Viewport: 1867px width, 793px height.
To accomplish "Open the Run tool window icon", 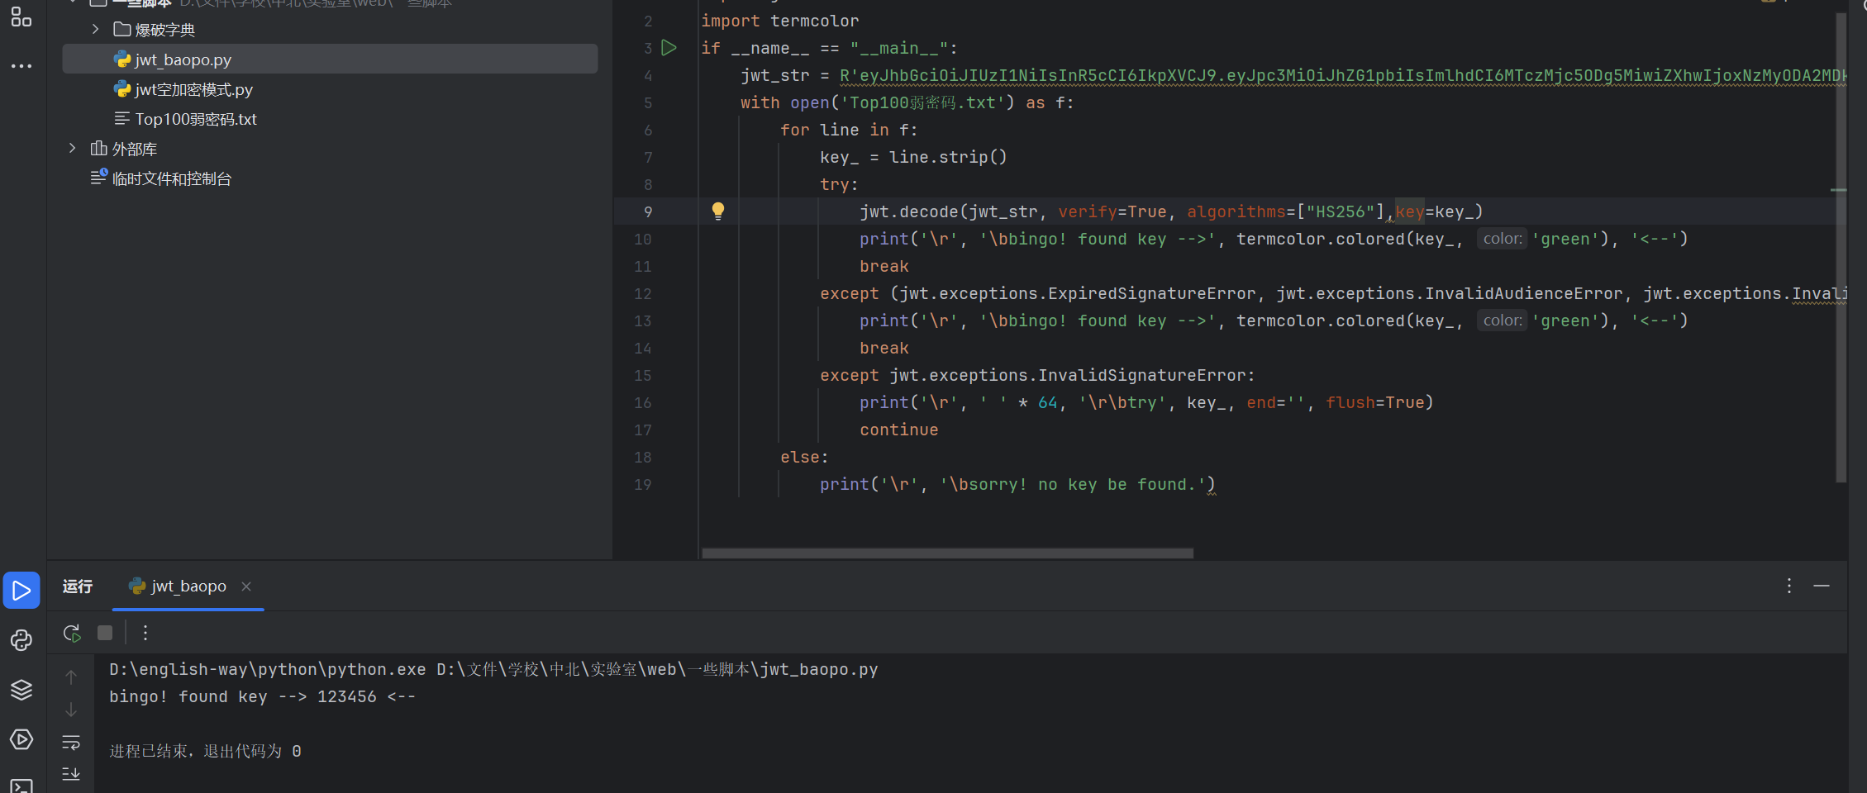I will 21,590.
